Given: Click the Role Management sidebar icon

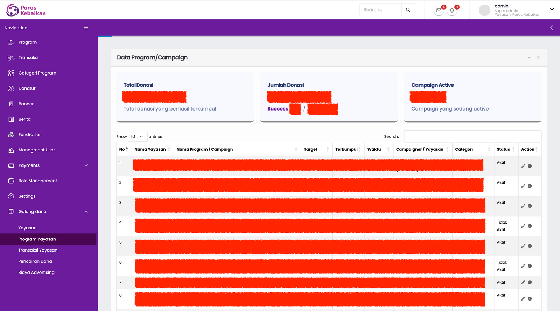Looking at the screenshot, I should point(11,181).
